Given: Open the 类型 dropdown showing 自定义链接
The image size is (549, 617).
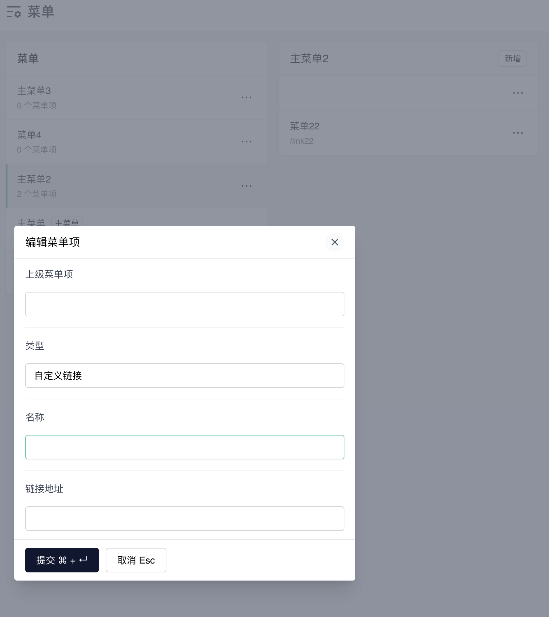Looking at the screenshot, I should tap(184, 376).
